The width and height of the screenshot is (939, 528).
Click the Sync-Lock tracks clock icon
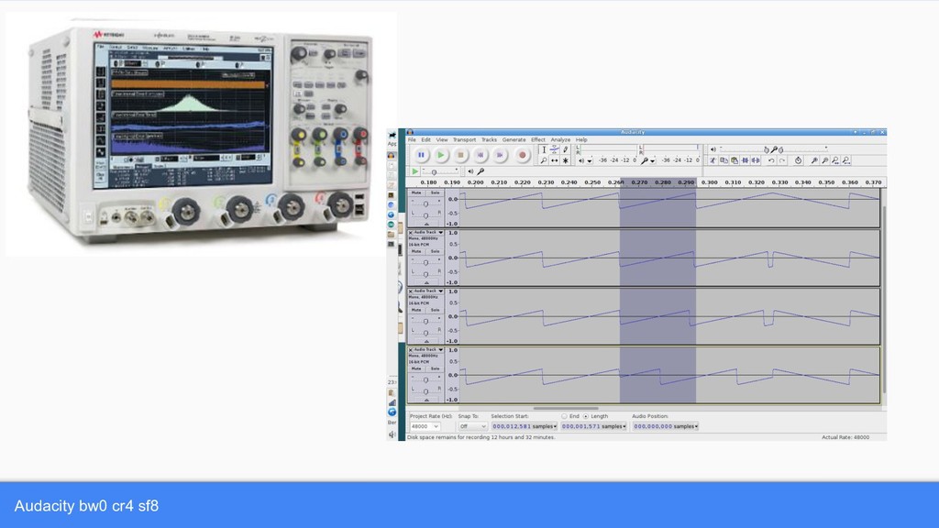(x=799, y=160)
